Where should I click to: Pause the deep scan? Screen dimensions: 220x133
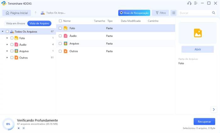click(x=23, y=128)
